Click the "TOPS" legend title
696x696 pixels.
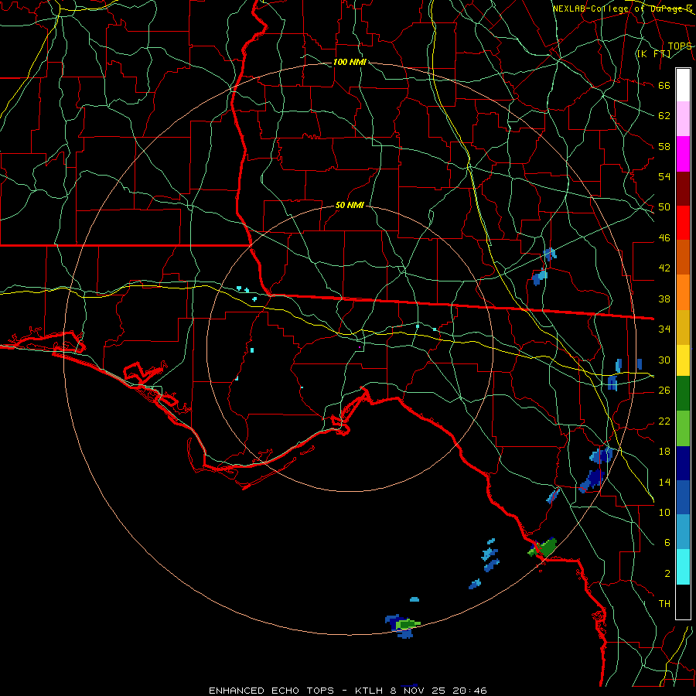tap(680, 46)
